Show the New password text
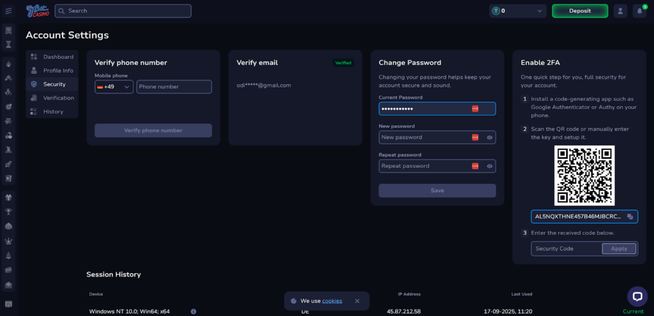 pos(489,137)
